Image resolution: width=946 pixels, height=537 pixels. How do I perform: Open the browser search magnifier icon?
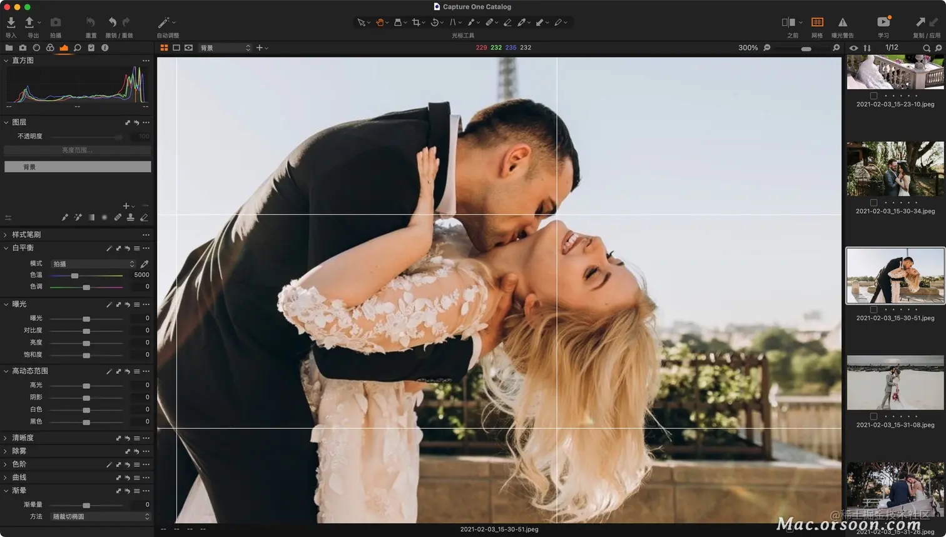(x=927, y=48)
